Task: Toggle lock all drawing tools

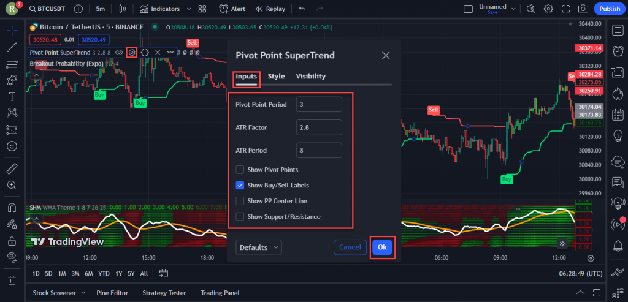Action: [12, 240]
